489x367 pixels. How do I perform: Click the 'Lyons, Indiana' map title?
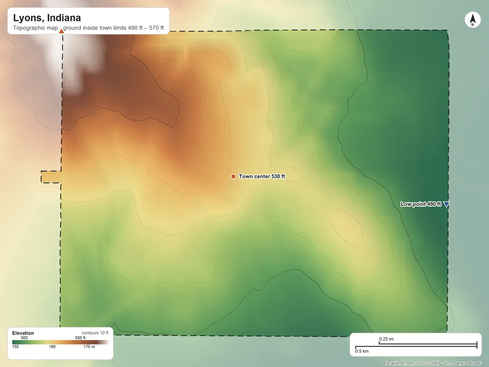[47, 18]
